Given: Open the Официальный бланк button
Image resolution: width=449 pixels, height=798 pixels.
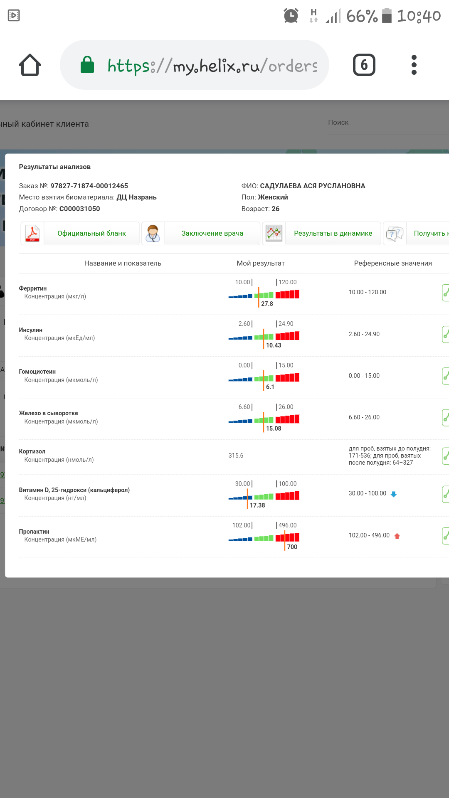Looking at the screenshot, I should 91,233.
